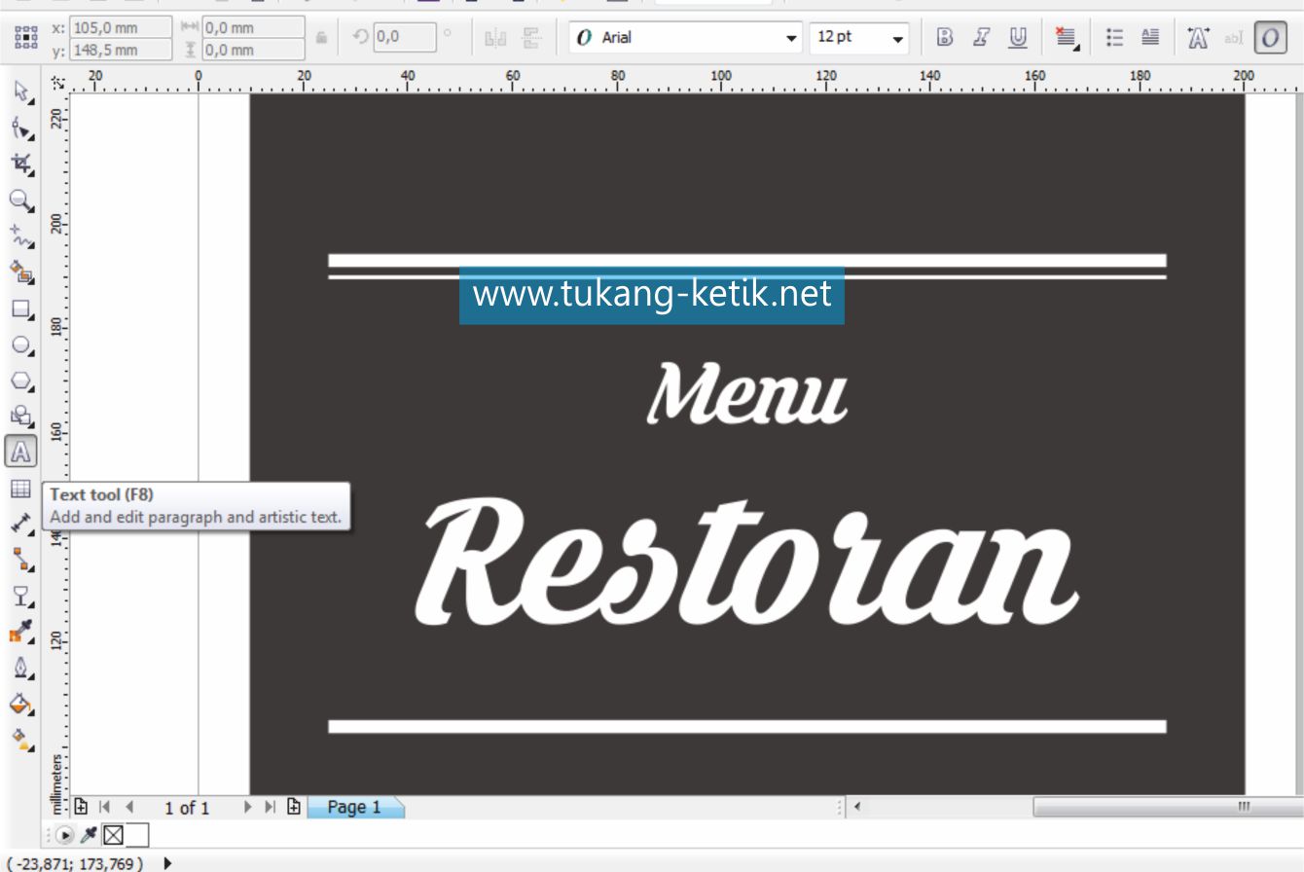The width and height of the screenshot is (1304, 872).
Task: Click the rotation angle field
Action: [x=405, y=38]
